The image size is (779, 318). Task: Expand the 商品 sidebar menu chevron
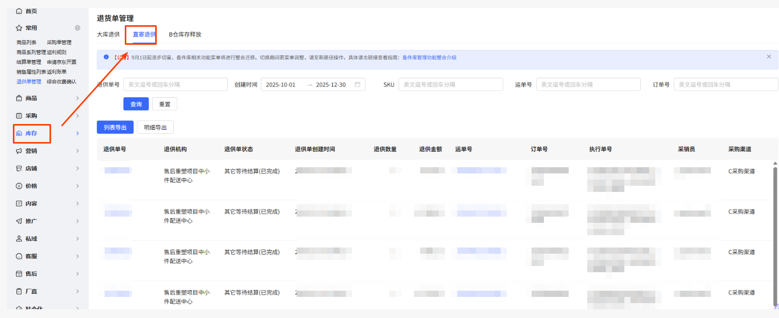(77, 98)
